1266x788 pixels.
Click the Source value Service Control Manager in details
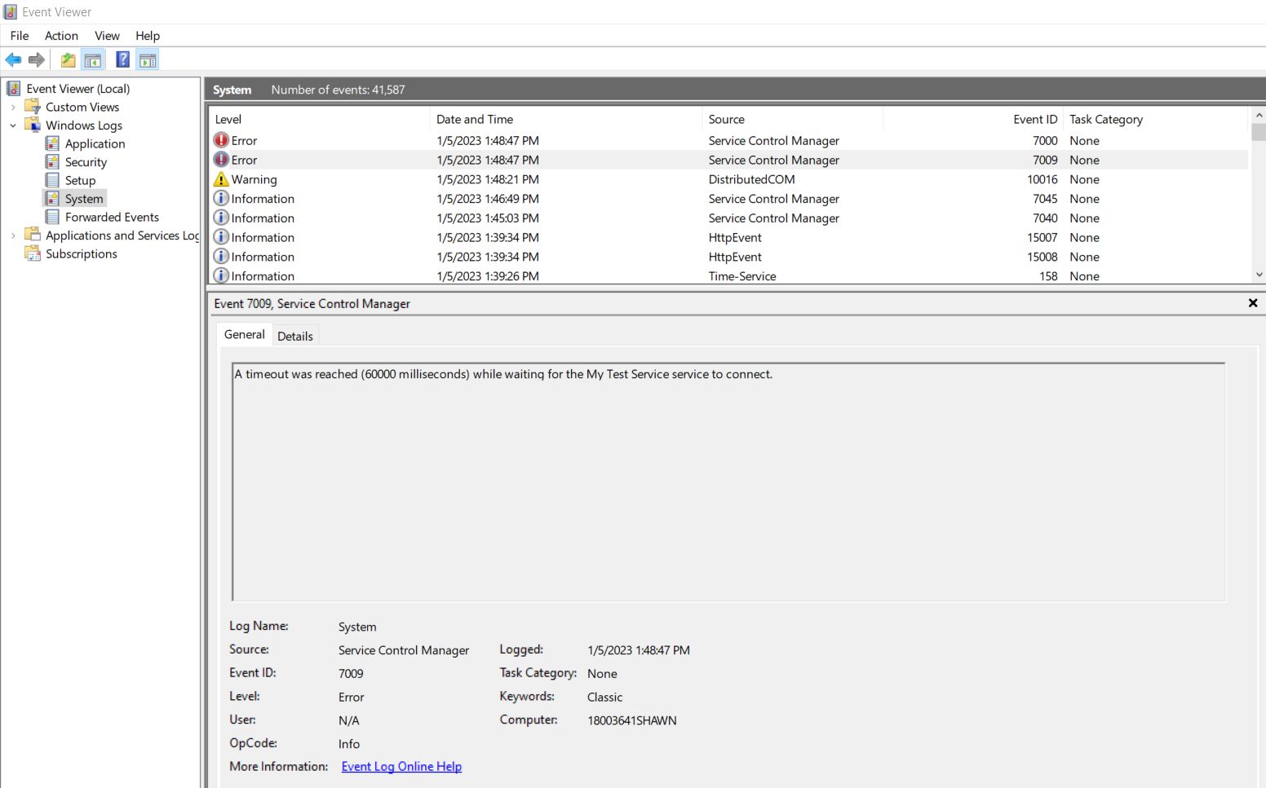coord(404,650)
